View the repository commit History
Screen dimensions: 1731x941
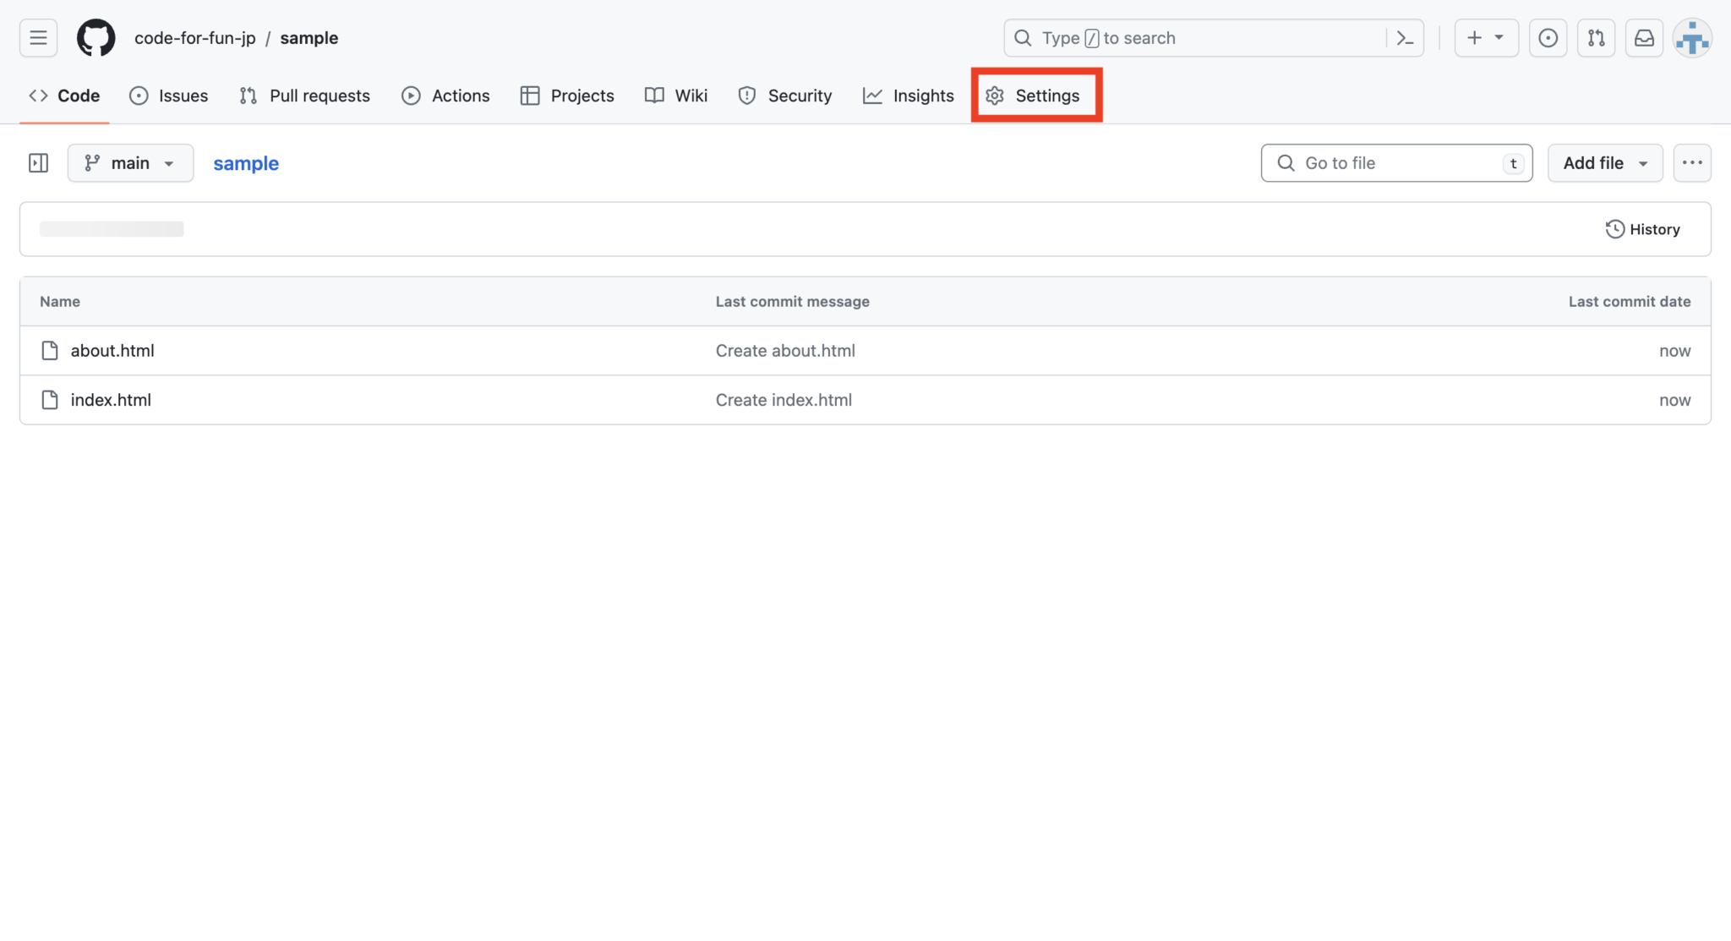1641,228
